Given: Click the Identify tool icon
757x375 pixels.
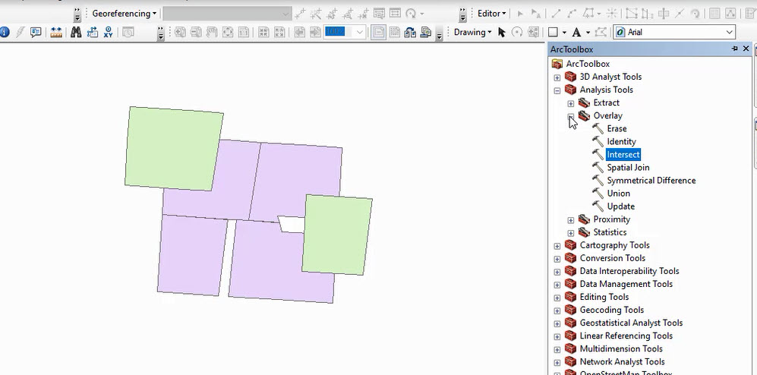Looking at the screenshot, I should [5, 32].
